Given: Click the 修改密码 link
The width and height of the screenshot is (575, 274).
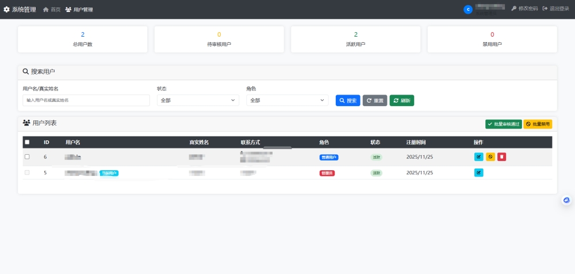Looking at the screenshot, I should [x=524, y=9].
